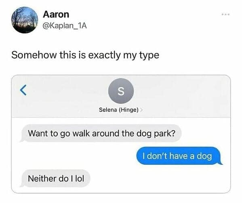242x203 pixels.
Task: Select the Neither do I lol bubble
Action: click(55, 178)
